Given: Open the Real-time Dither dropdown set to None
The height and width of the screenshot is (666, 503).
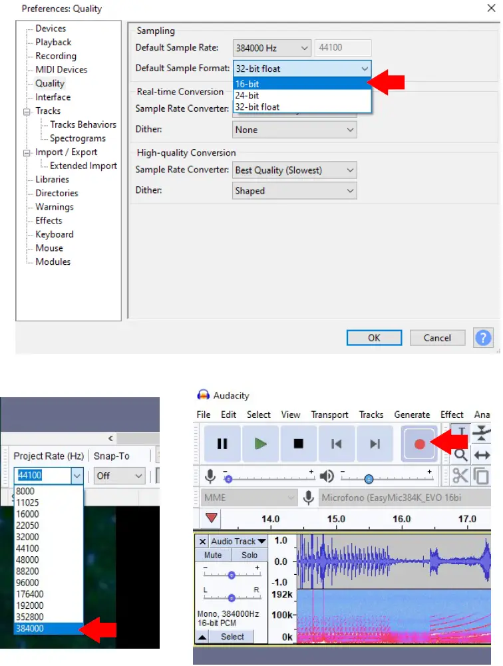Looking at the screenshot, I should [294, 130].
